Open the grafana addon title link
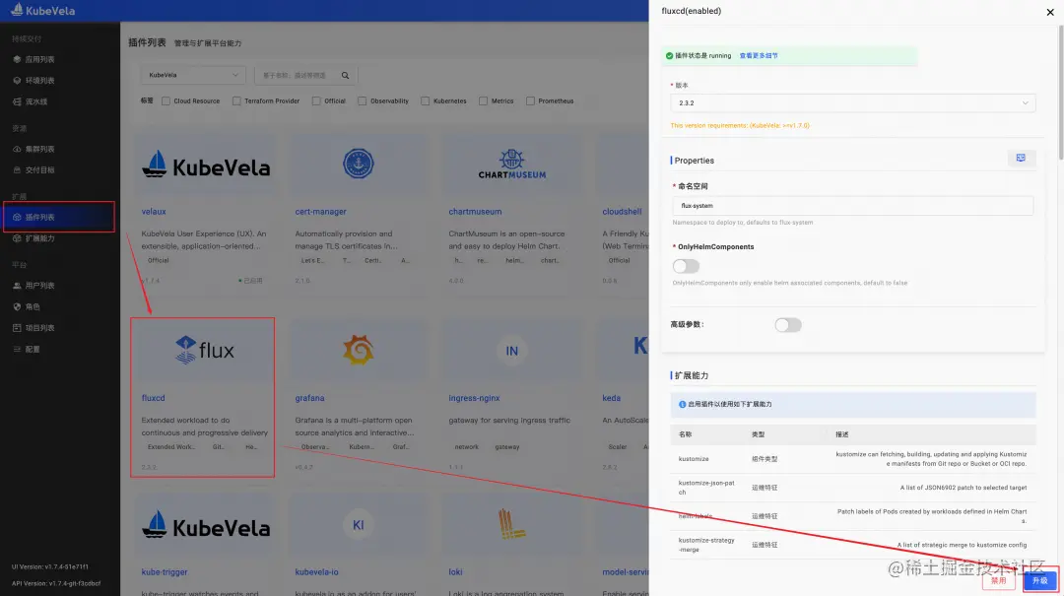 309,398
